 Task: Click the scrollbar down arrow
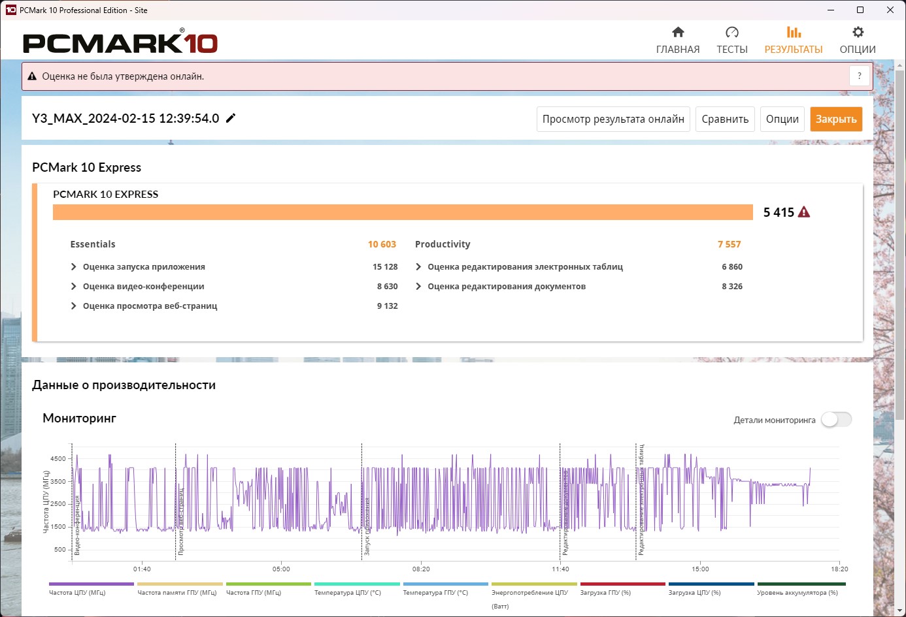[x=899, y=610]
